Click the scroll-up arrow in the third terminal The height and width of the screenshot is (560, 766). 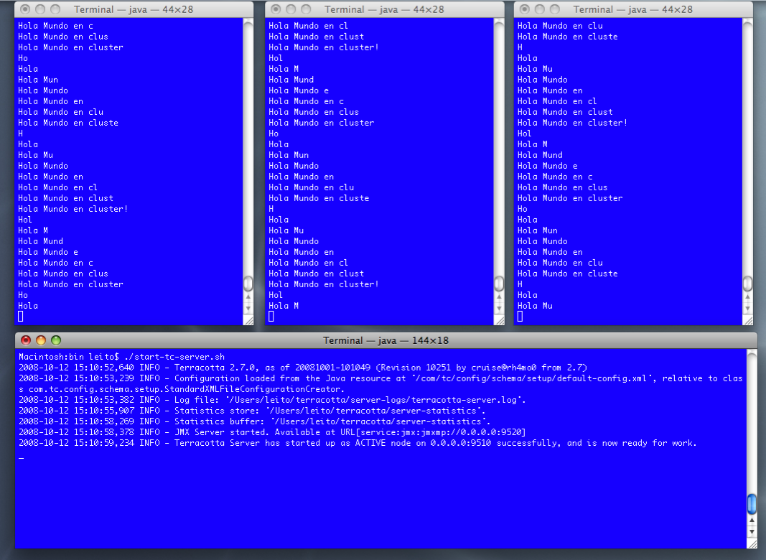[x=746, y=297]
